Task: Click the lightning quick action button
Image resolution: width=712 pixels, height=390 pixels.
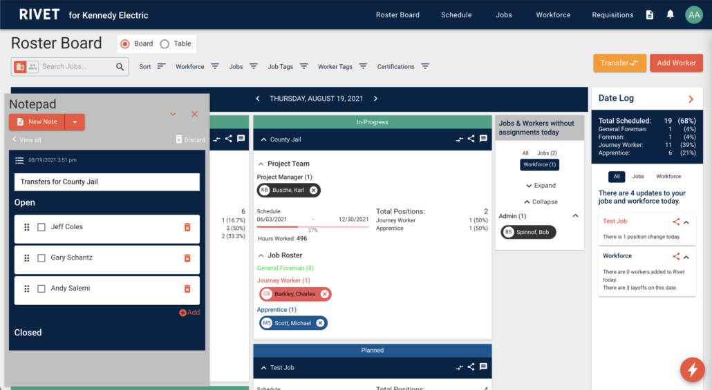Action: tap(692, 369)
